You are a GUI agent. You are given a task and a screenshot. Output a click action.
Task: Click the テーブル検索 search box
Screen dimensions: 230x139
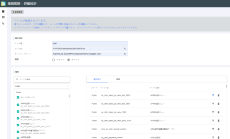(42, 79)
